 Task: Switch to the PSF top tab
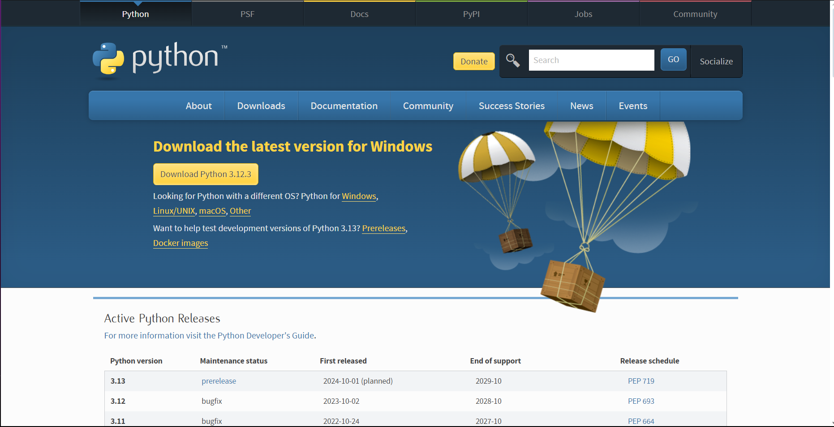[x=247, y=14]
